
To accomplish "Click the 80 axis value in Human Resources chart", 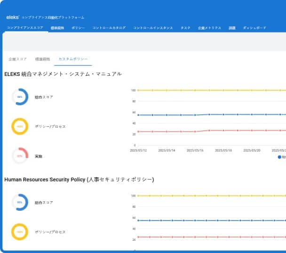I will tap(134, 206).
